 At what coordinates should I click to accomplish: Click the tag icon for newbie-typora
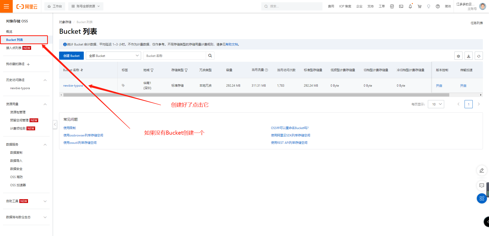coord(123,86)
